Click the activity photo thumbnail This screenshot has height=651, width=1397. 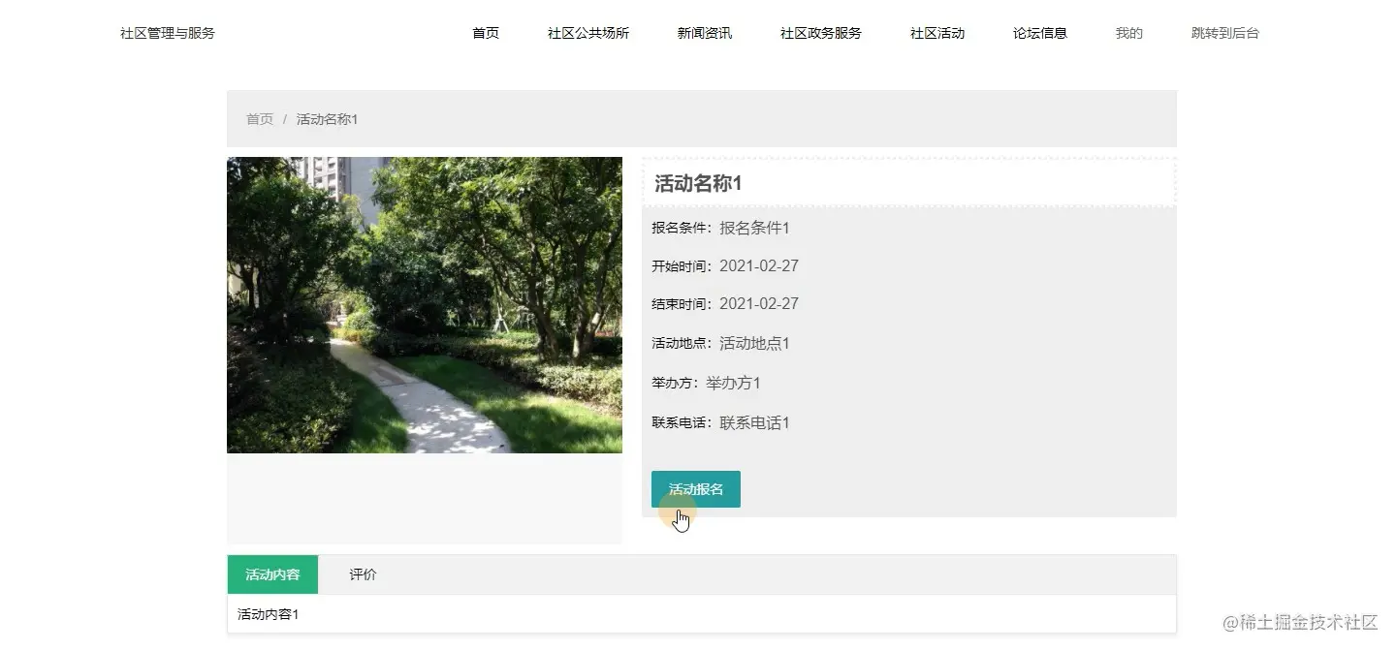424,304
